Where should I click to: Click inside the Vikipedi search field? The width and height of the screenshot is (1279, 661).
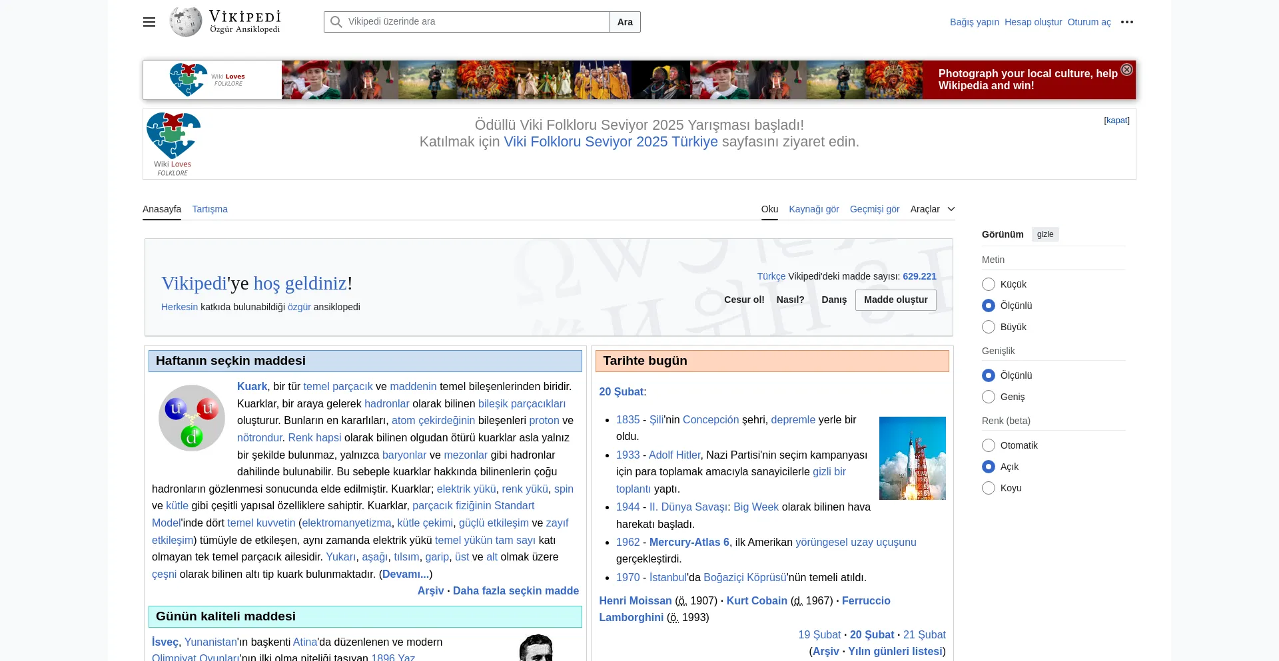(x=466, y=21)
